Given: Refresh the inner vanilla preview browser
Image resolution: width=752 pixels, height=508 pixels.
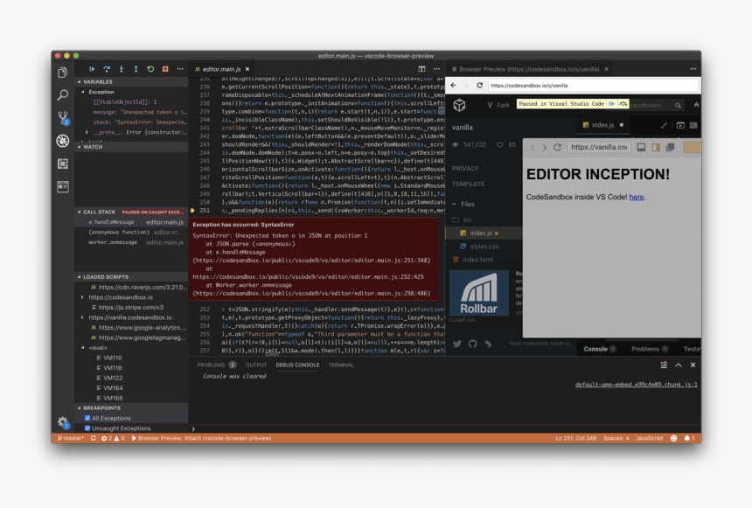Looking at the screenshot, I should pyautogui.click(x=557, y=147).
